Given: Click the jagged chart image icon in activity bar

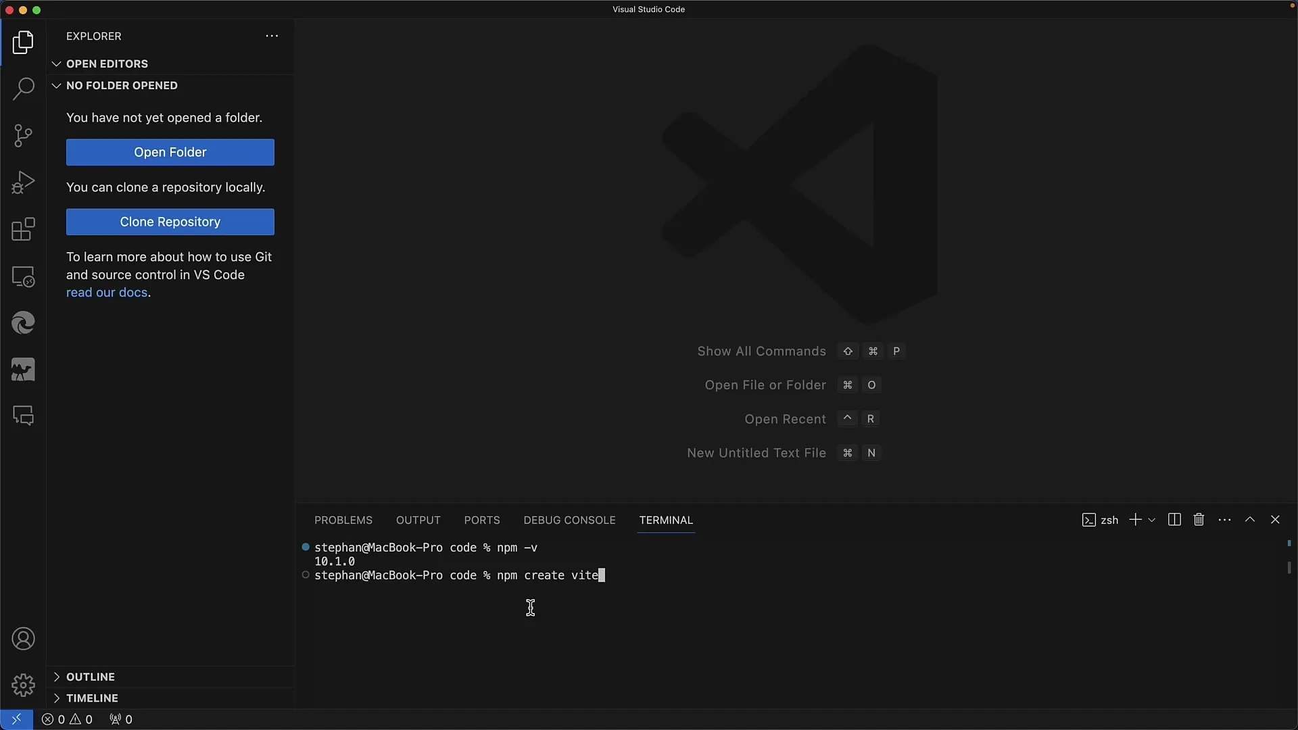Looking at the screenshot, I should [x=23, y=370].
